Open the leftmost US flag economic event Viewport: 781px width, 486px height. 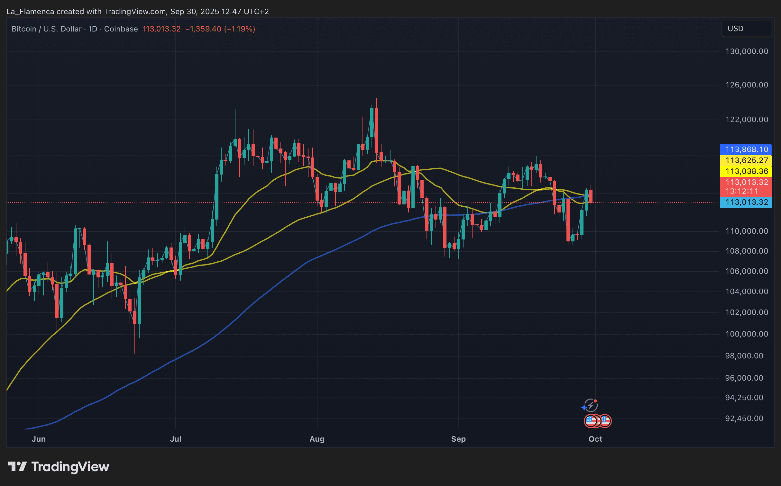click(590, 421)
